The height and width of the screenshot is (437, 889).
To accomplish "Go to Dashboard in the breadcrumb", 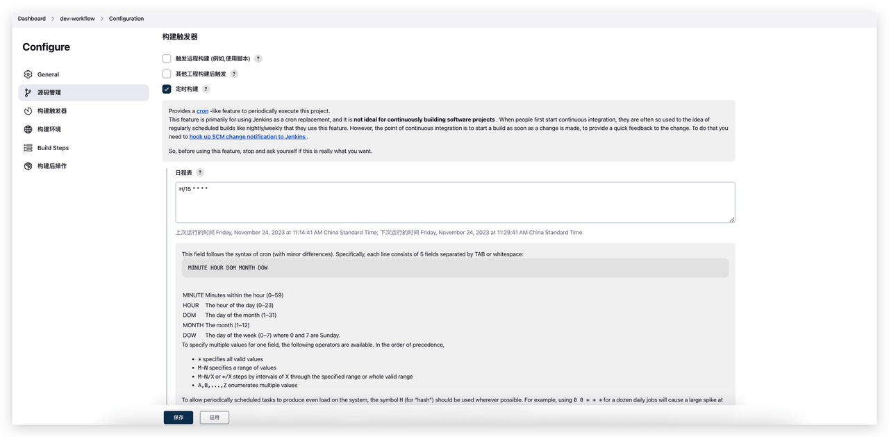I will [x=32, y=19].
